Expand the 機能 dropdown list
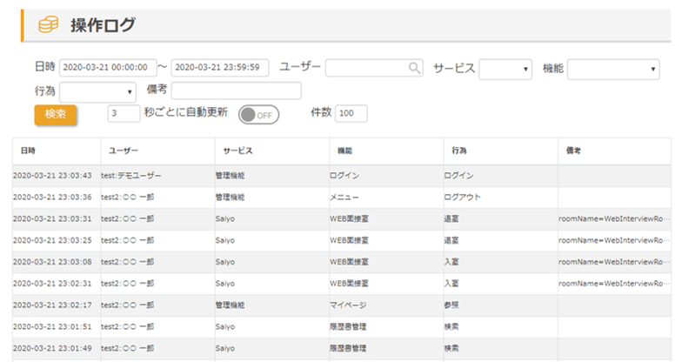Viewport: 682px width, 362px height. 613,70
